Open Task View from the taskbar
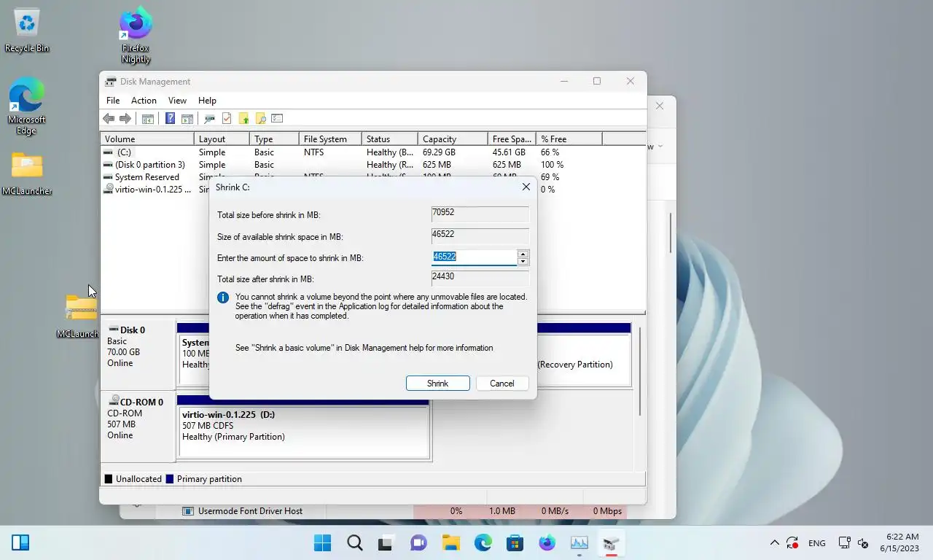 pyautogui.click(x=386, y=542)
